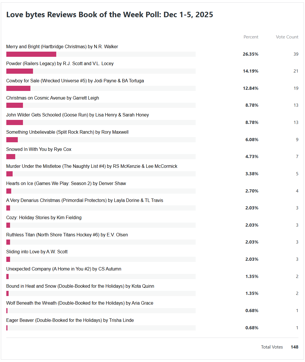Click the 26.35% percentage value
Screen dimensions: 305x362
coord(250,54)
